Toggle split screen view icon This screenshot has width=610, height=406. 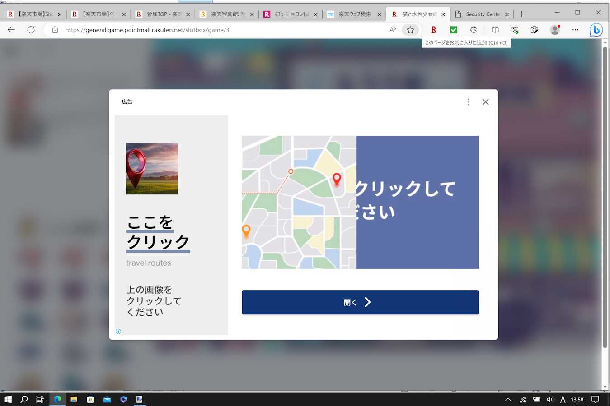(x=495, y=30)
